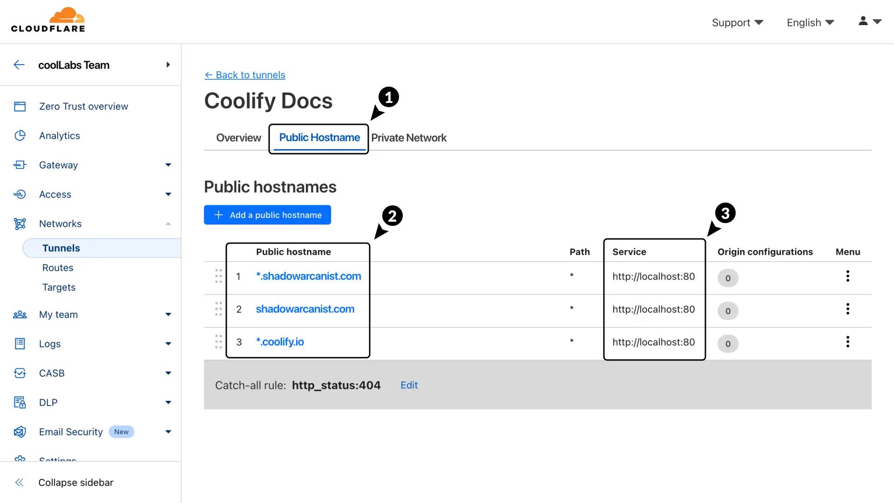The image size is (894, 503).
Task: Click the Analytics pie chart icon
Action: coord(20,136)
